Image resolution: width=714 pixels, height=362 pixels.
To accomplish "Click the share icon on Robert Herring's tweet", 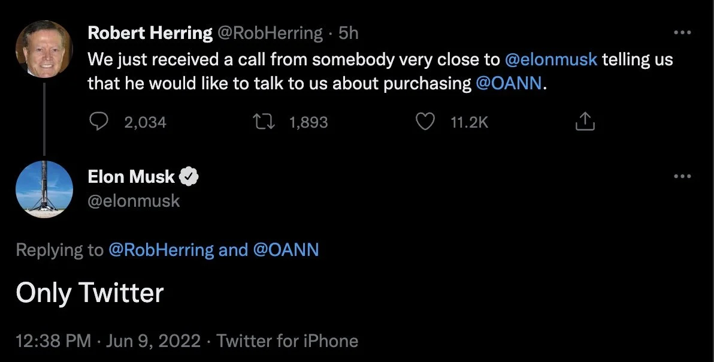I will (585, 122).
